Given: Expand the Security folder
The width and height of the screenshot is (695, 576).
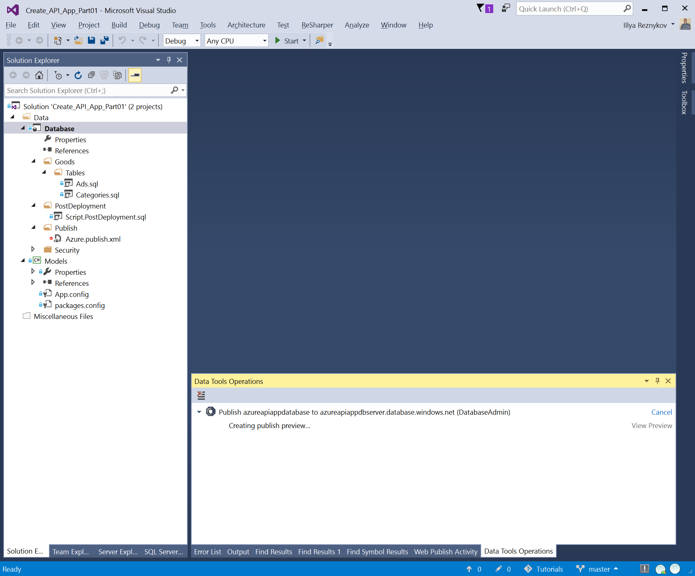Looking at the screenshot, I should click(x=33, y=249).
